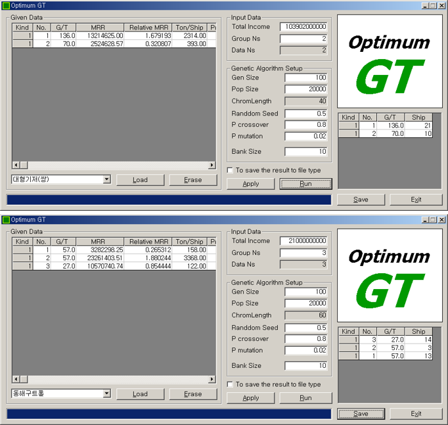Enable save result to file in bottom window
The height and width of the screenshot is (425, 448).
coord(230,384)
